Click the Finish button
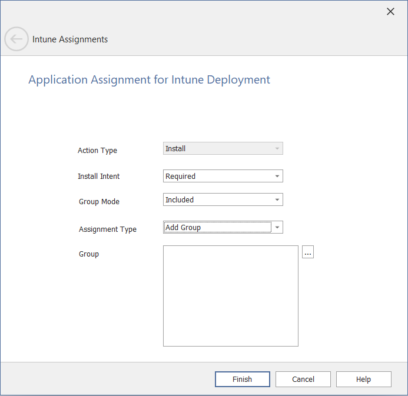Screen dimensions: 408x396 point(243,379)
